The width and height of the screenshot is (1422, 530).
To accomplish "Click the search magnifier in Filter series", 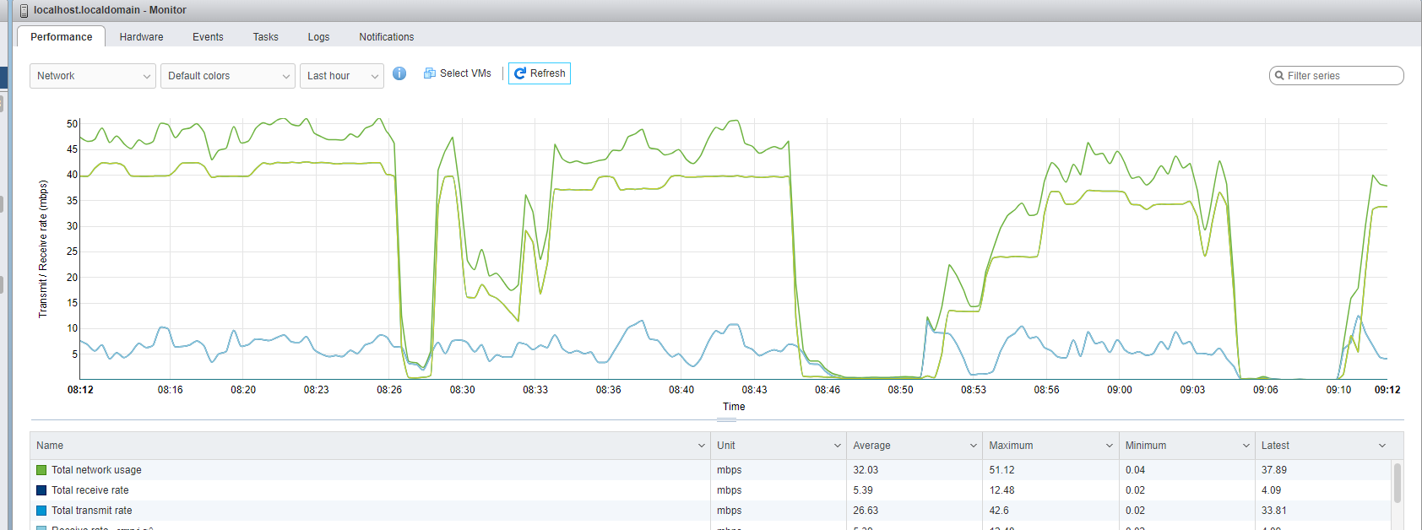I will click(x=1279, y=76).
